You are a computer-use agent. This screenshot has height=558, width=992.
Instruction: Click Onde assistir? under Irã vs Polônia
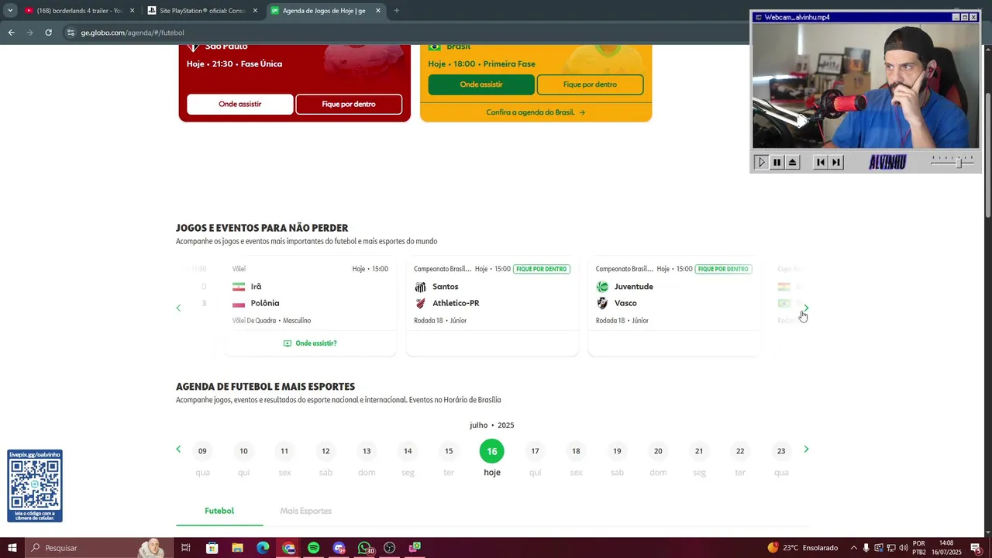click(x=310, y=343)
